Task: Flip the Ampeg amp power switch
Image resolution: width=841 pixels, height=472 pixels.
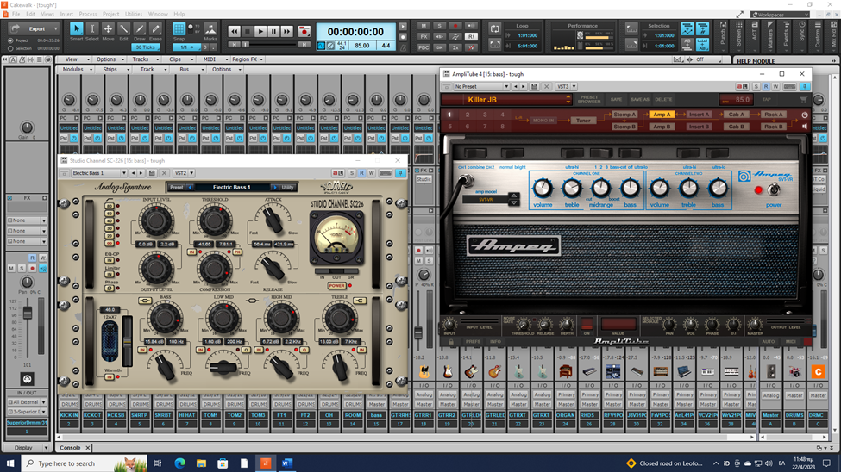Action: [773, 189]
